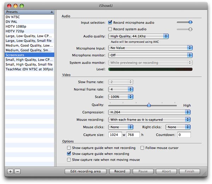Toggle Follow mouse cursor option
Screen dimensions: 212x184
pos(142,148)
